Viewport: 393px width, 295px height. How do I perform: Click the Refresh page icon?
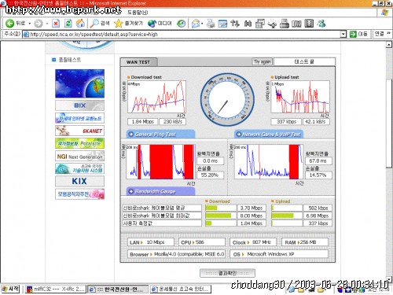pyautogui.click(x=68, y=24)
